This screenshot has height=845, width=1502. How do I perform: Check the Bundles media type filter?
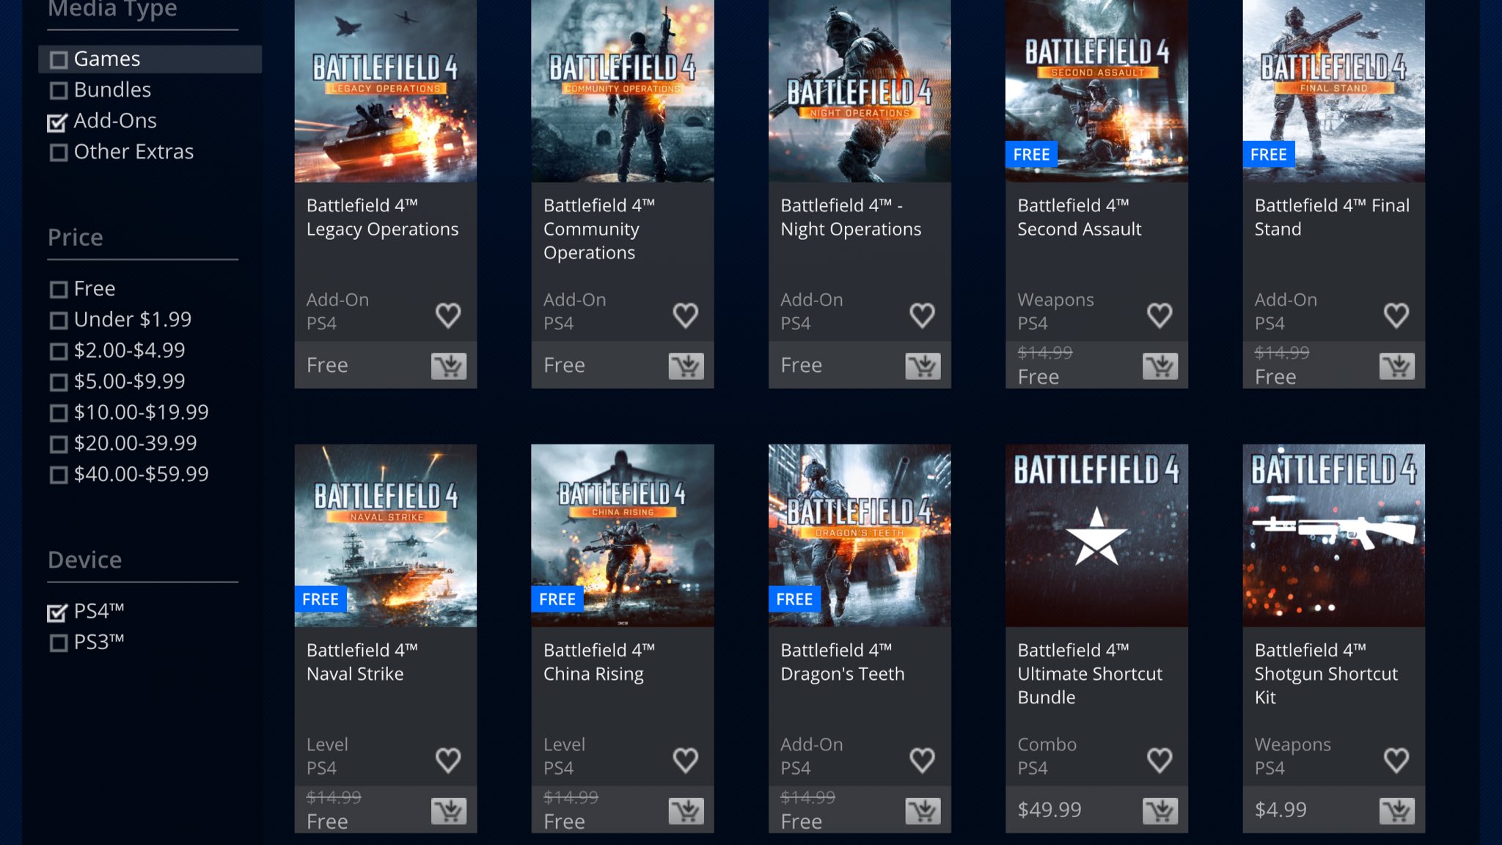point(59,90)
